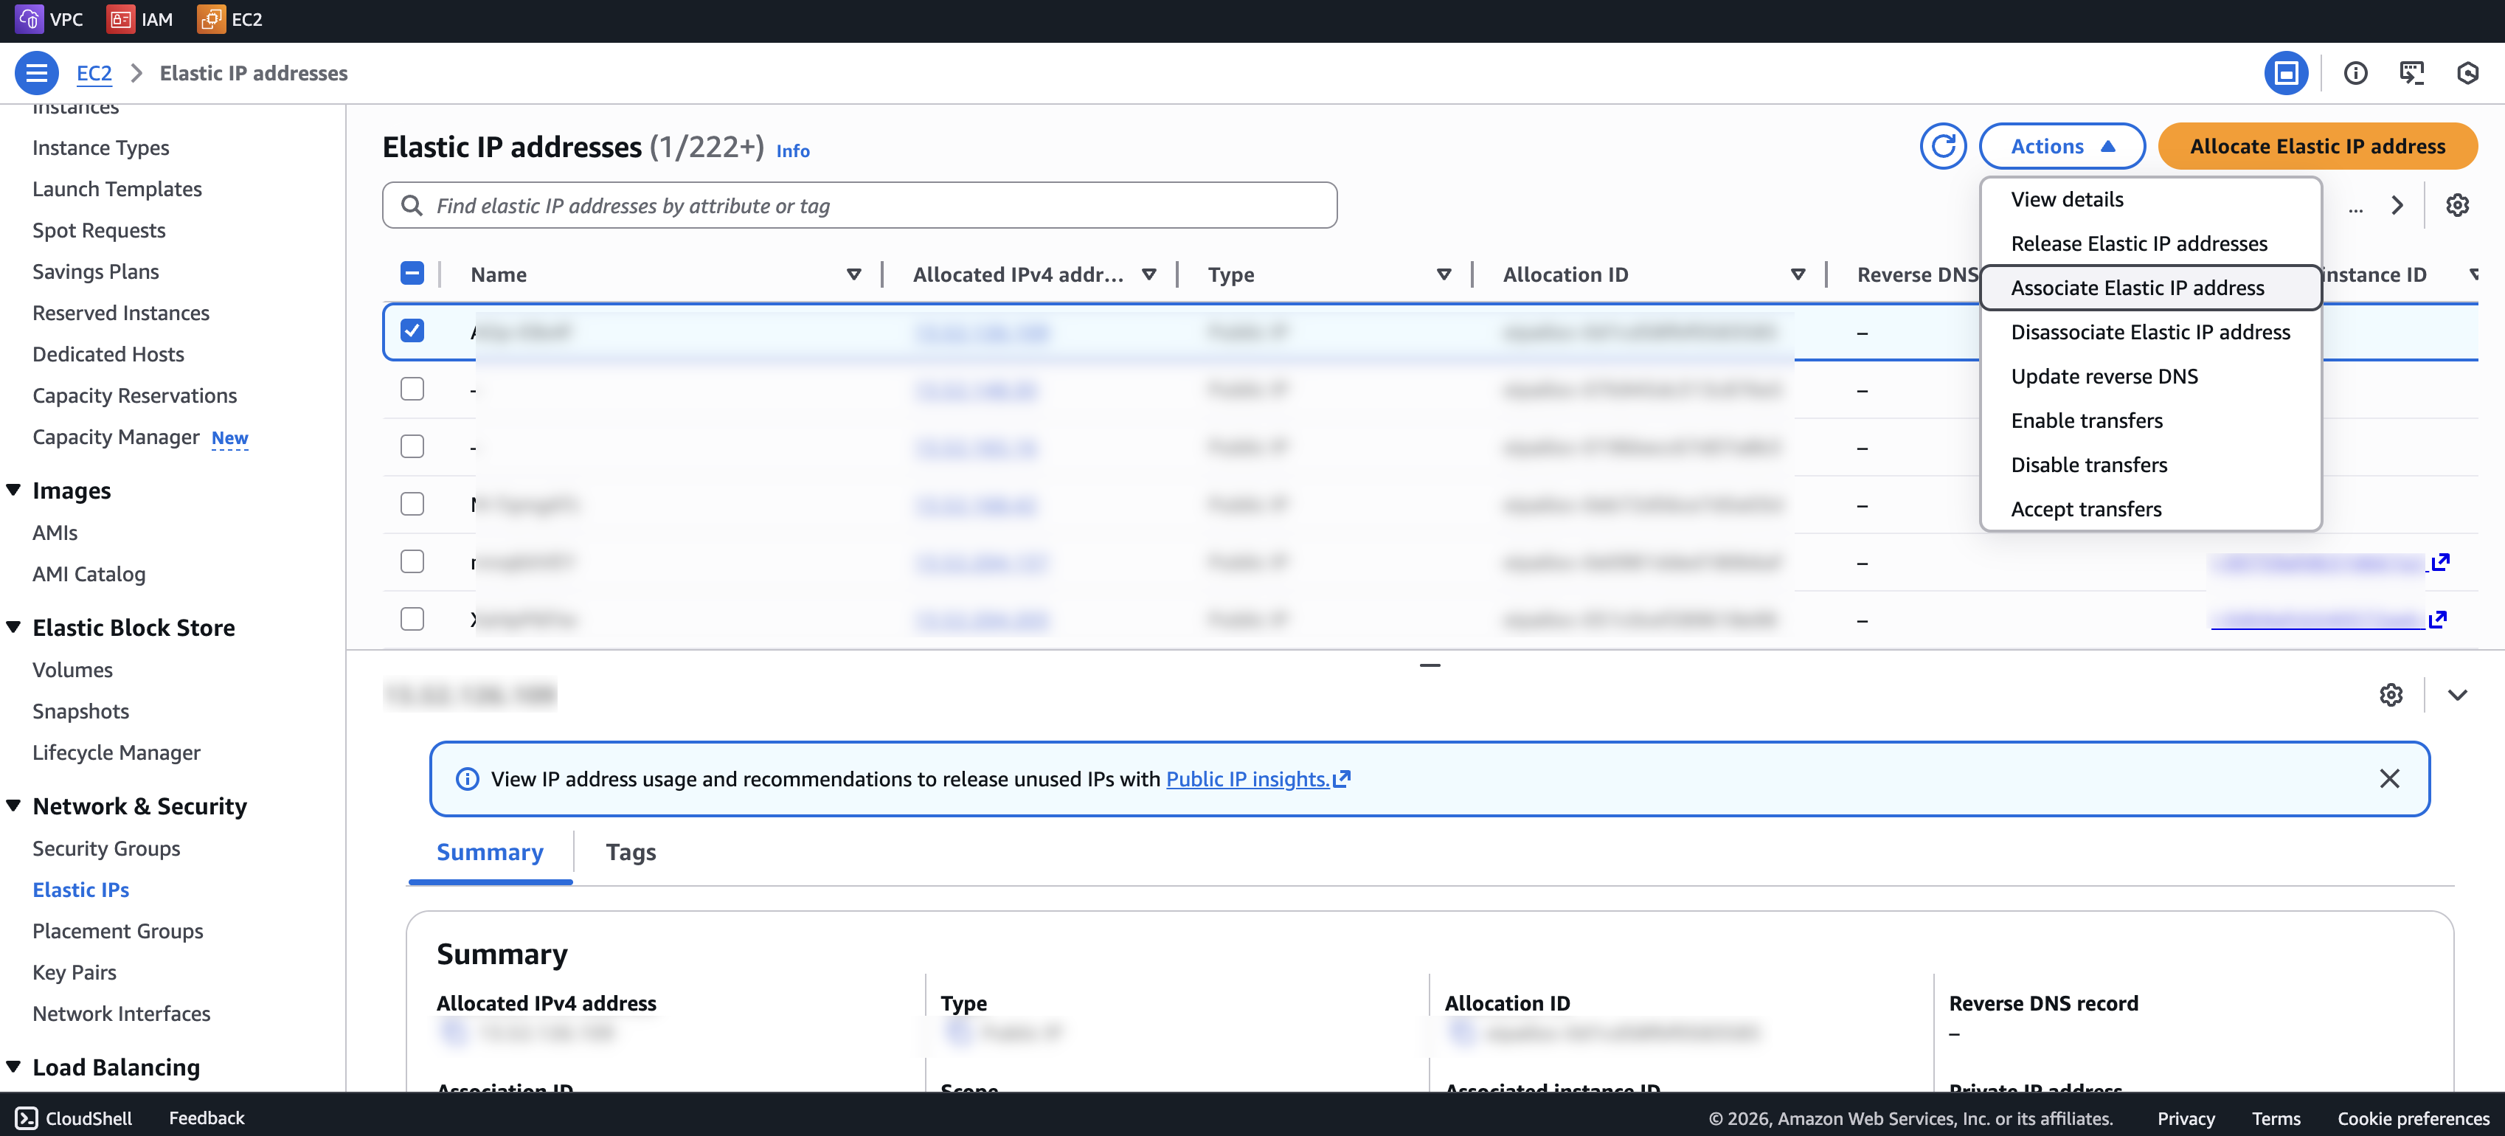Screen dimensions: 2505x1136
Task: Select all rows with the header checkbox
Action: 412,273
